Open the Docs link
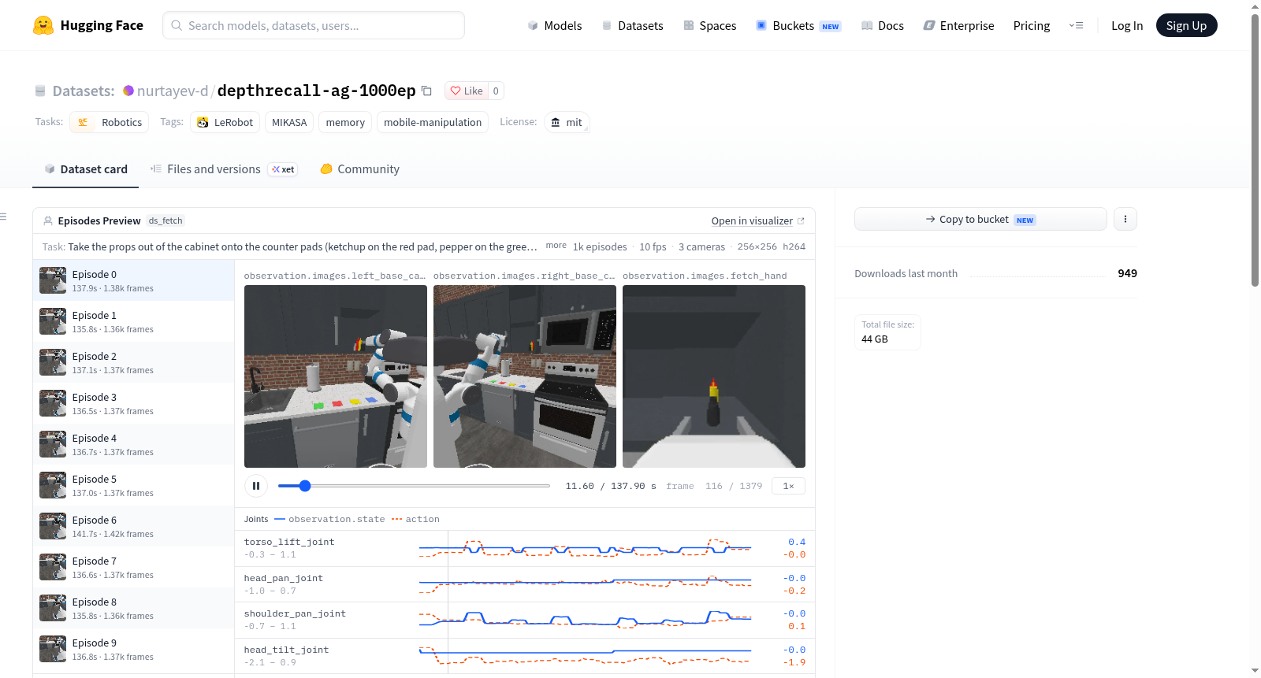 coord(883,25)
